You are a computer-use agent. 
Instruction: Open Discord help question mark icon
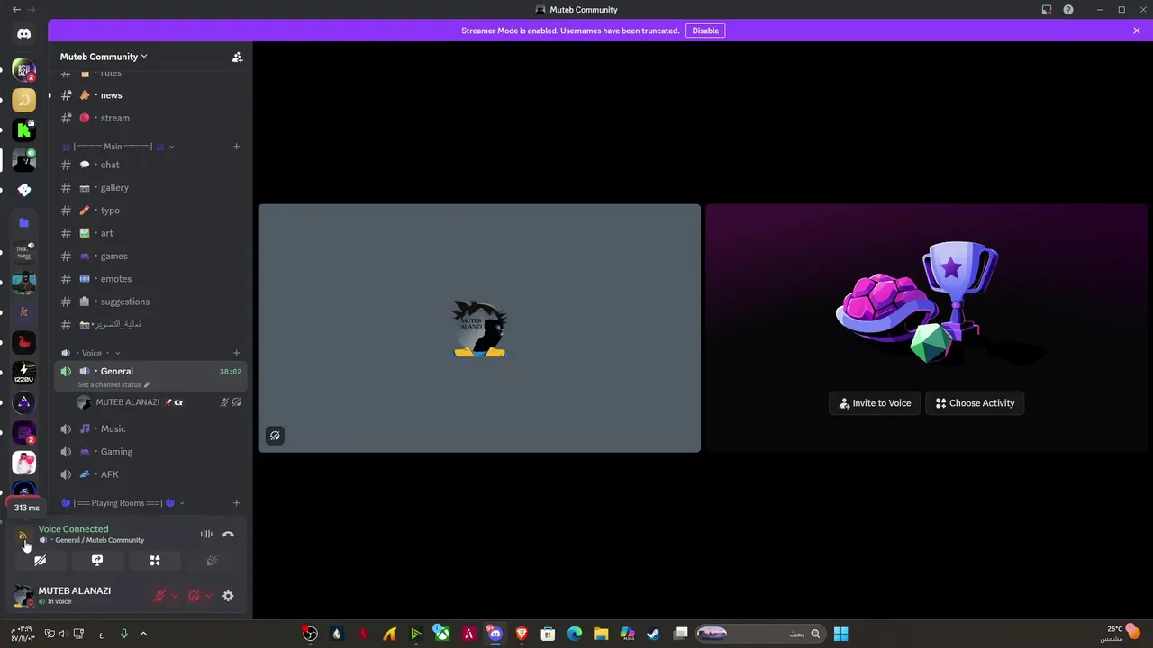point(1068,10)
